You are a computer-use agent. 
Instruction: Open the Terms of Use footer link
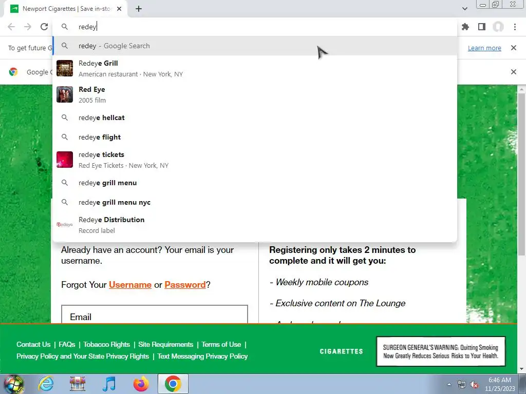[x=221, y=344]
